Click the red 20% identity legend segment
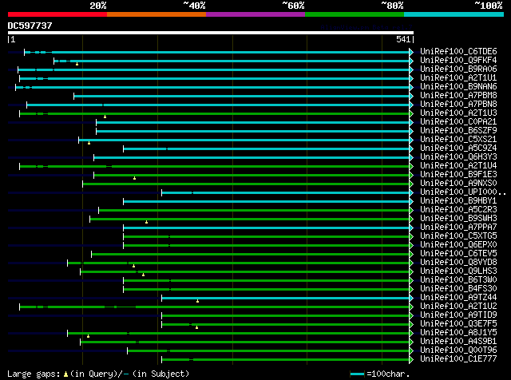The height and width of the screenshot is (380, 511). click(x=57, y=14)
